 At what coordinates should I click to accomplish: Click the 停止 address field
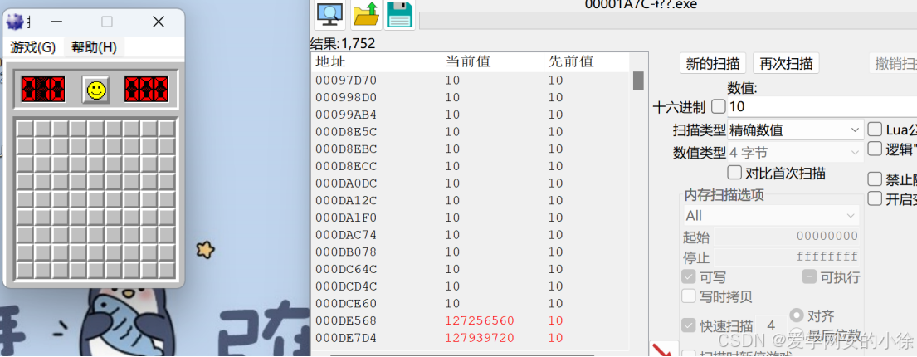787,257
